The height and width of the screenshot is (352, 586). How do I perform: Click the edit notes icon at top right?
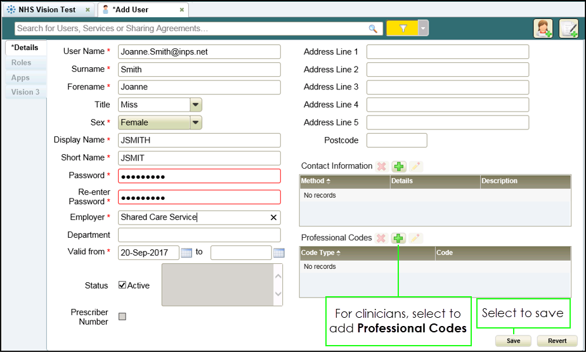click(x=568, y=29)
